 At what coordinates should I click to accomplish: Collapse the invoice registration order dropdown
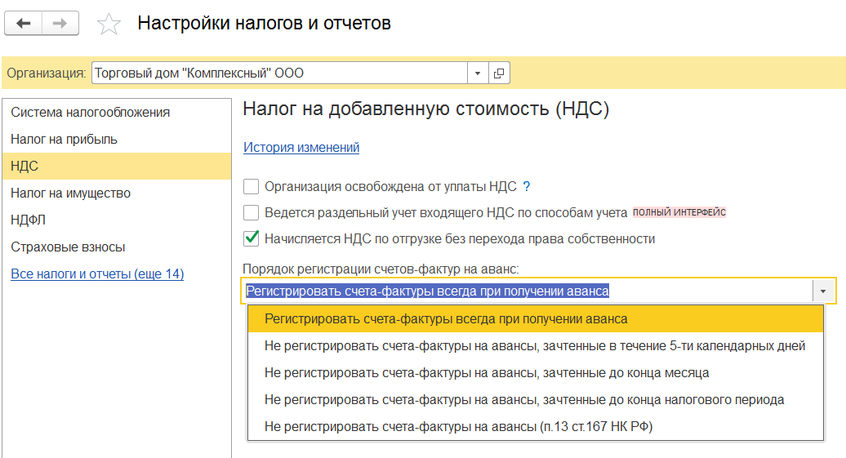pyautogui.click(x=823, y=291)
